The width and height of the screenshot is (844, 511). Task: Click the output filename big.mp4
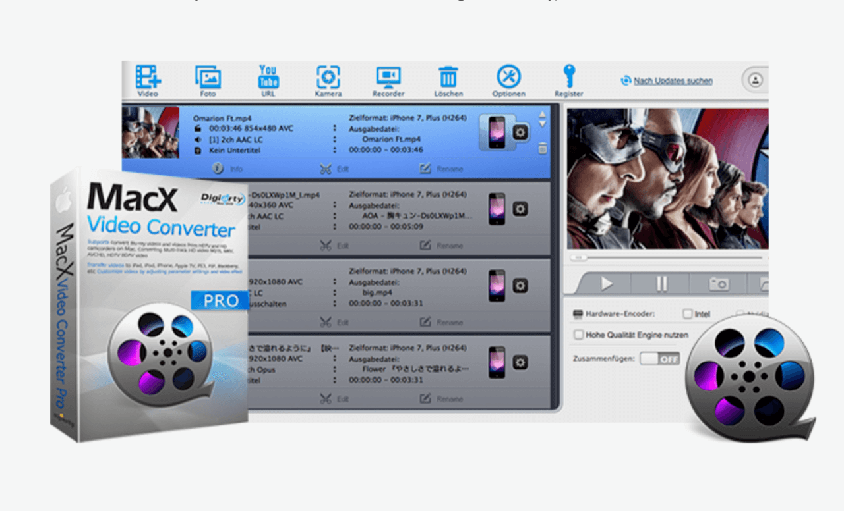[378, 292]
